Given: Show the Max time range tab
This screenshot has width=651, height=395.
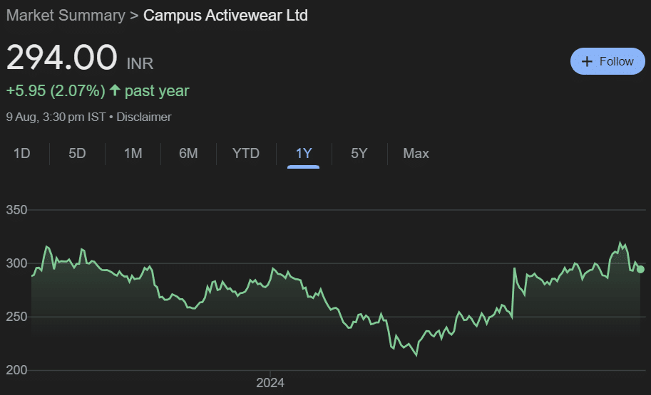Looking at the screenshot, I should coord(416,153).
